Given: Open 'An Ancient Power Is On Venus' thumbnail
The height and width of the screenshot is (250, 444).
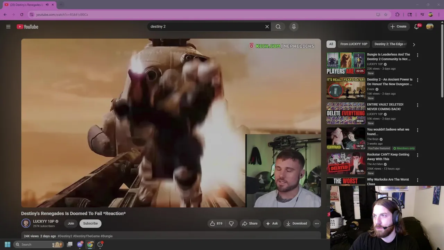Looking at the screenshot, I should coord(345,88).
